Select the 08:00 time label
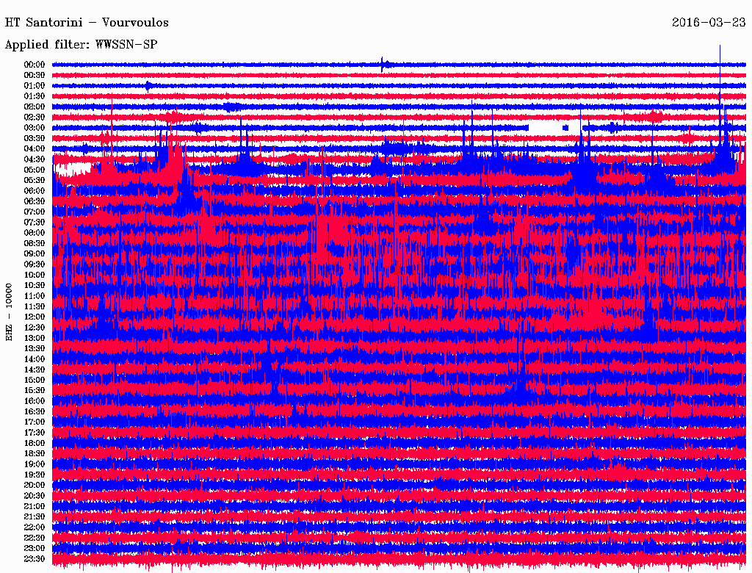The image size is (752, 573). (35, 233)
